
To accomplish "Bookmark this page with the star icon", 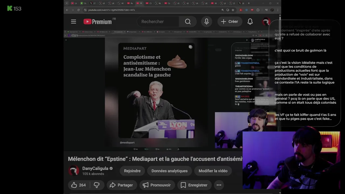I will pyautogui.click(x=233, y=10).
